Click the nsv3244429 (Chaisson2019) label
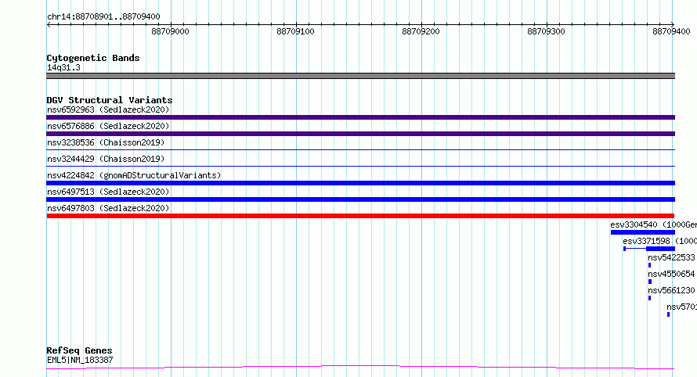 click(x=106, y=159)
